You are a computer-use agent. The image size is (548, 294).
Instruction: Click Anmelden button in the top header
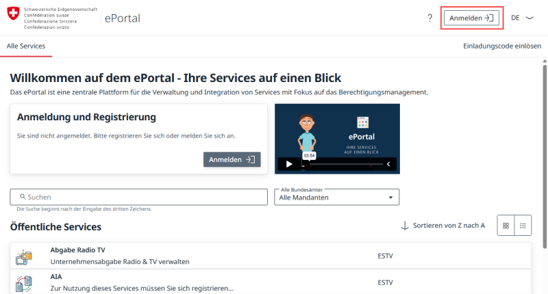click(x=472, y=18)
